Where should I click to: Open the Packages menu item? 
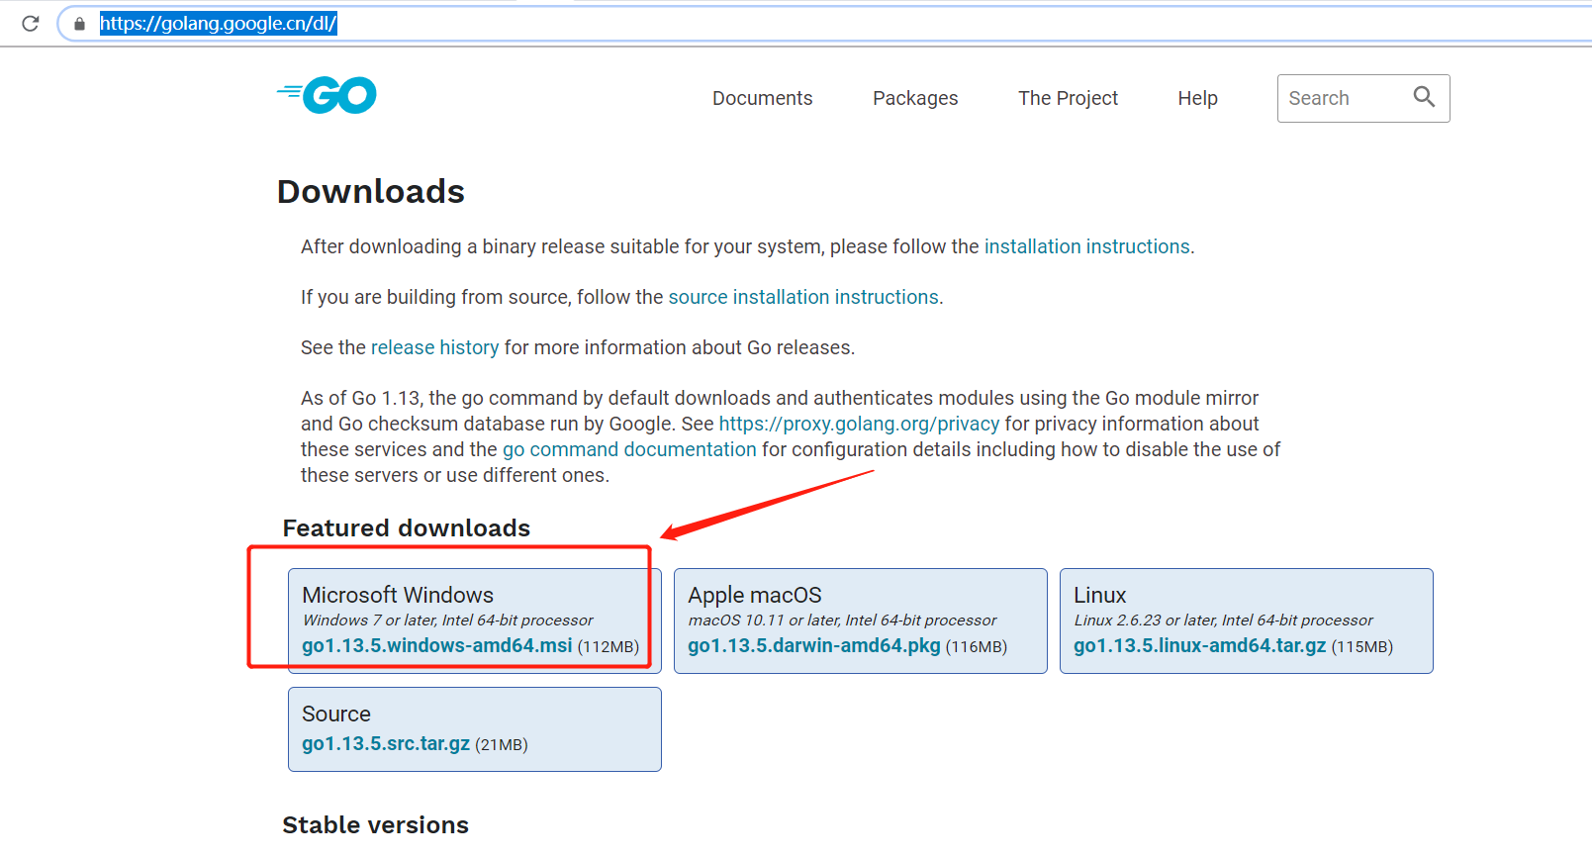[x=915, y=98]
